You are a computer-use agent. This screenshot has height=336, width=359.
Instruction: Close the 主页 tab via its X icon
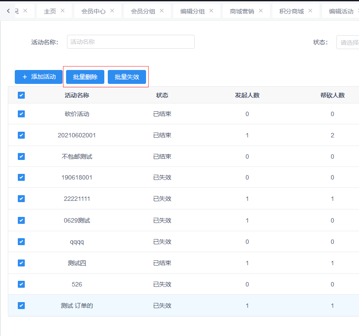tap(63, 11)
